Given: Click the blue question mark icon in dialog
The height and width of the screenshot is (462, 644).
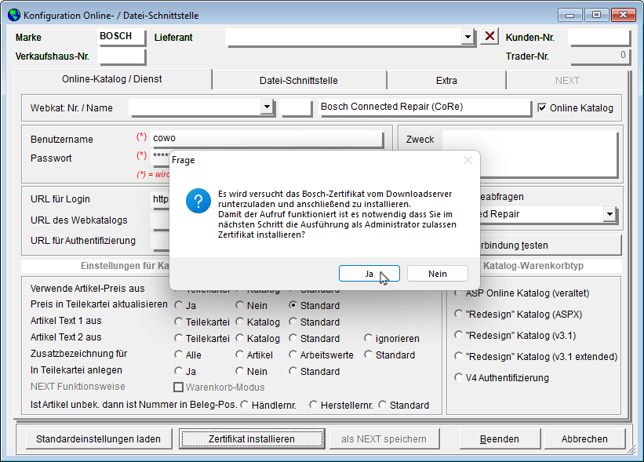Looking at the screenshot, I should pos(198,201).
